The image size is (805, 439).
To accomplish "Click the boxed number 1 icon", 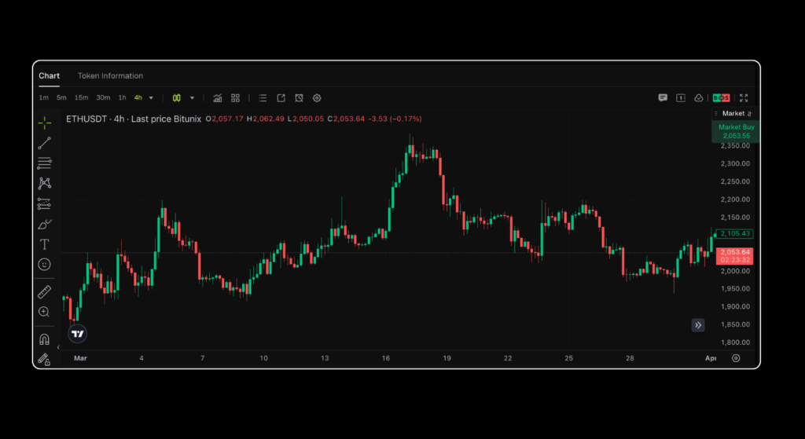I will [x=681, y=98].
